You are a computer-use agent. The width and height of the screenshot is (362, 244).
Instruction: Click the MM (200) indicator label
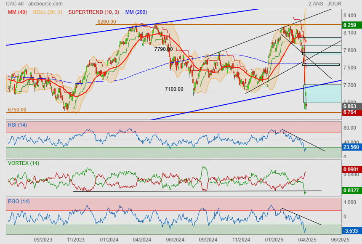click(x=136, y=12)
